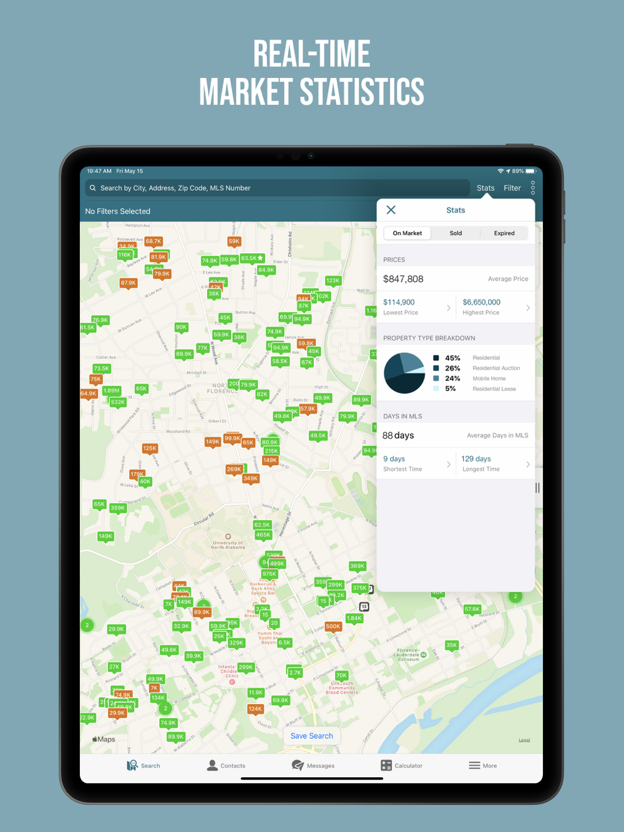Open the Calculator tab

tap(402, 765)
